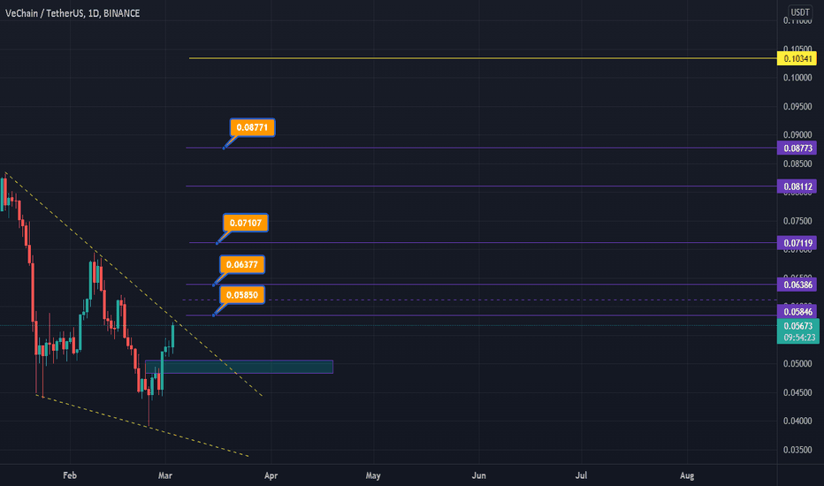Click the current price 0.05673 label
The width and height of the screenshot is (824, 486).
click(797, 326)
